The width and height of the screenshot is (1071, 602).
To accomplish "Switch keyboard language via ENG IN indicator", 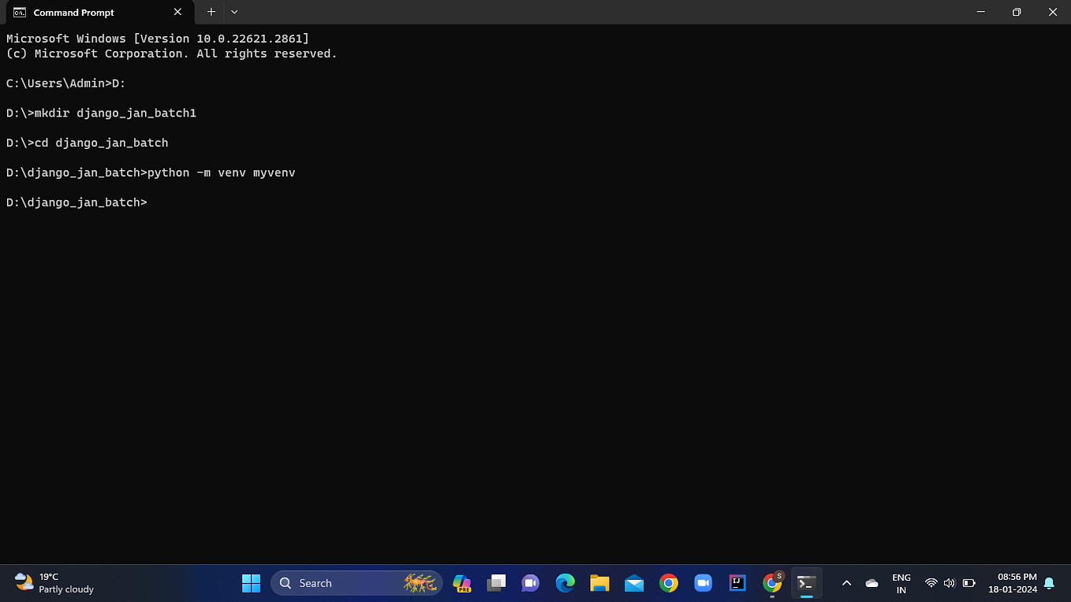I will 901,583.
